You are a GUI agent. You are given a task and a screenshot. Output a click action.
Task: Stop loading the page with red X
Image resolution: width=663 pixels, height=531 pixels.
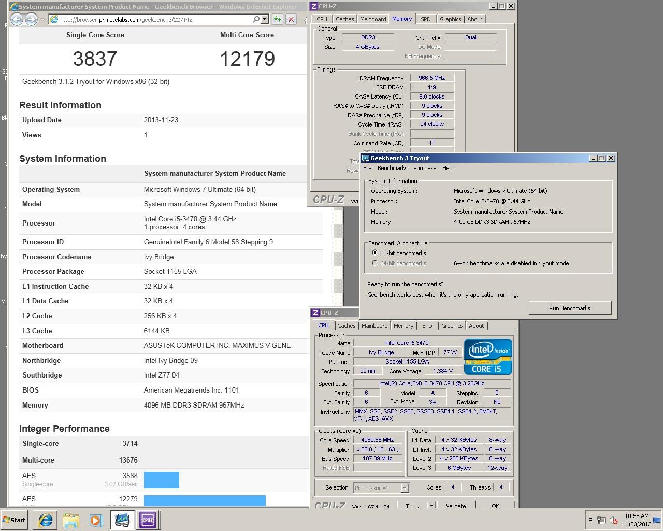click(x=291, y=19)
